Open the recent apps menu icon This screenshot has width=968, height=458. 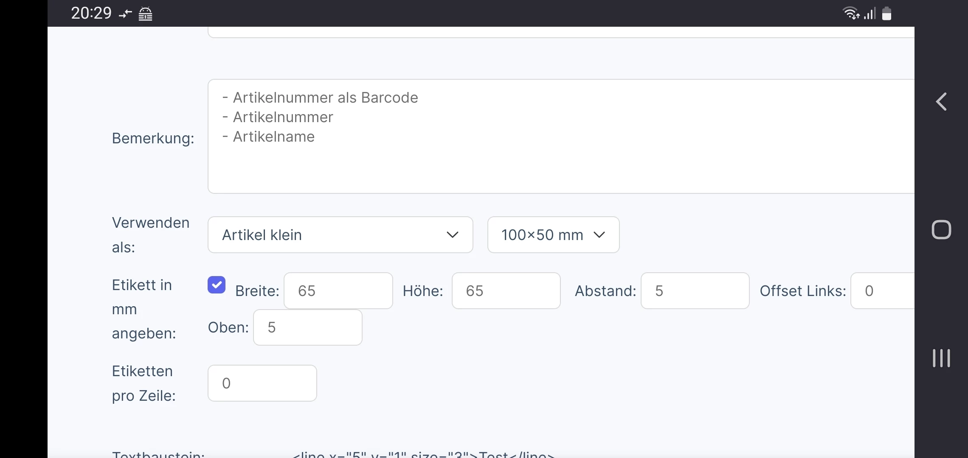(x=941, y=358)
